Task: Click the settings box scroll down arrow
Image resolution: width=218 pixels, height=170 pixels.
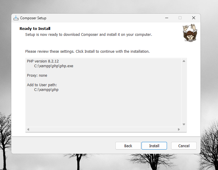Action: [184, 124]
